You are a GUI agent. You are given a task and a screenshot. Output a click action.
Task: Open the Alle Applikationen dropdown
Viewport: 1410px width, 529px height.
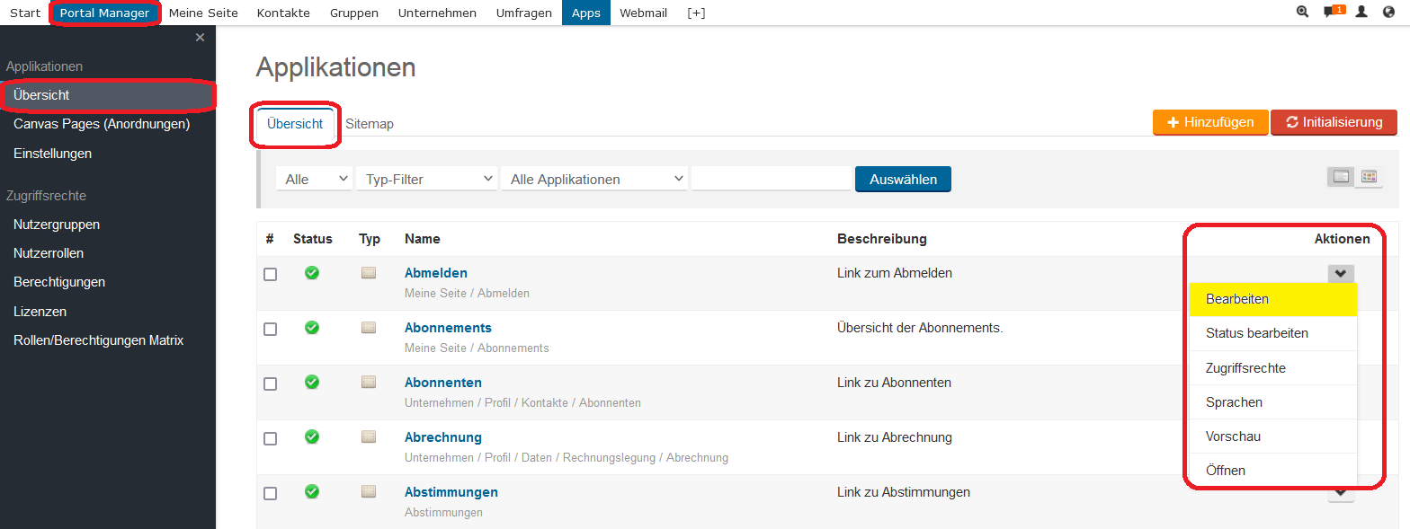pyautogui.click(x=594, y=179)
